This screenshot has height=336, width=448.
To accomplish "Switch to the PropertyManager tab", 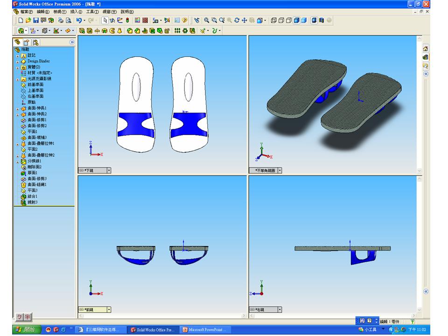I will point(27,42).
